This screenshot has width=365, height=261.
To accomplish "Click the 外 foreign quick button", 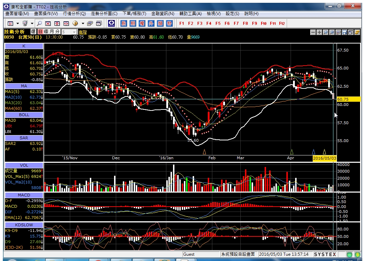I will [x=151, y=23].
